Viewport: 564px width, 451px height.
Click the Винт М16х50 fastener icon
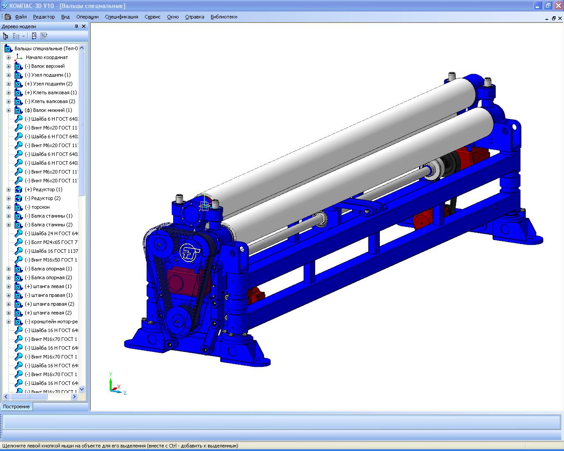pos(19,260)
